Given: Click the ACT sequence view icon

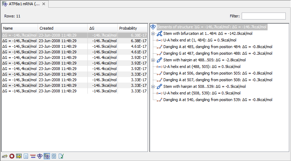Looking at the screenshot, I should [5, 156].
